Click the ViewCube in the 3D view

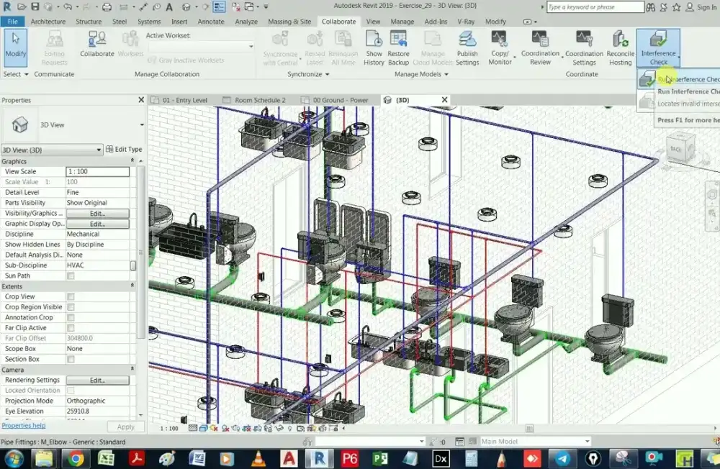pyautogui.click(x=679, y=148)
